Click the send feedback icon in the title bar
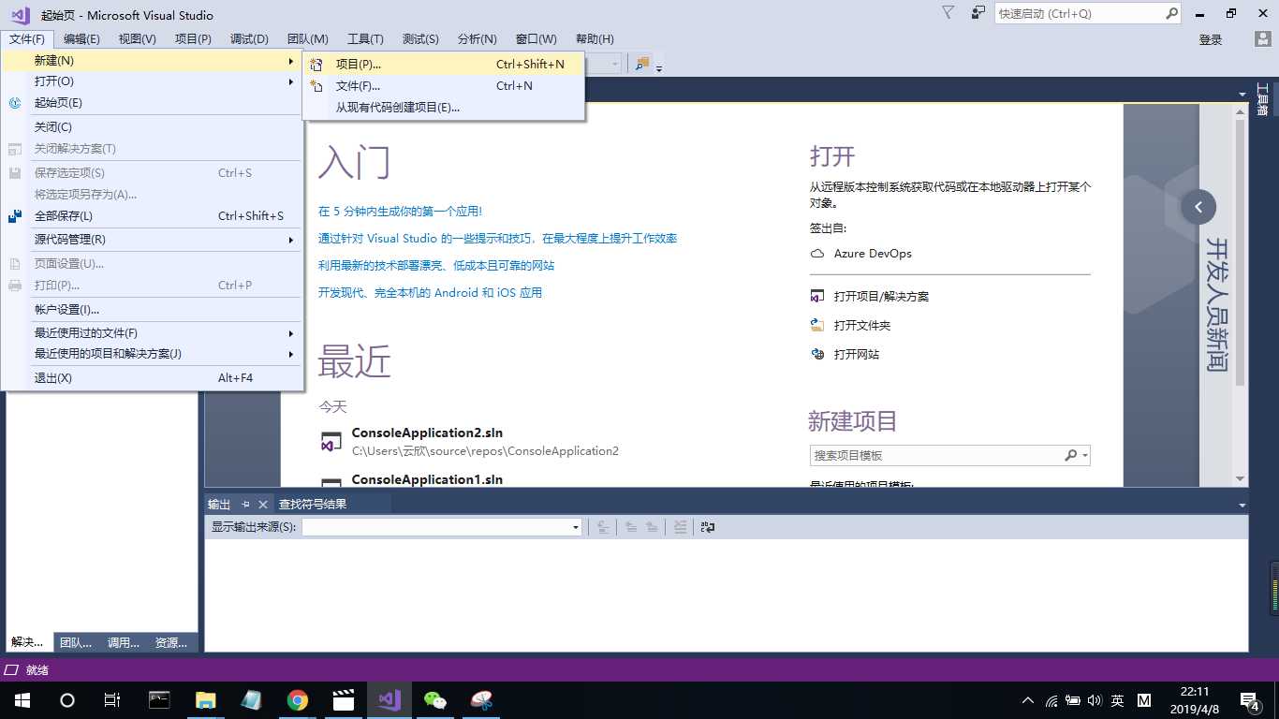 [x=978, y=12]
